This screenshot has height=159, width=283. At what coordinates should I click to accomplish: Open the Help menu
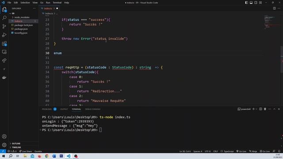(67, 3)
